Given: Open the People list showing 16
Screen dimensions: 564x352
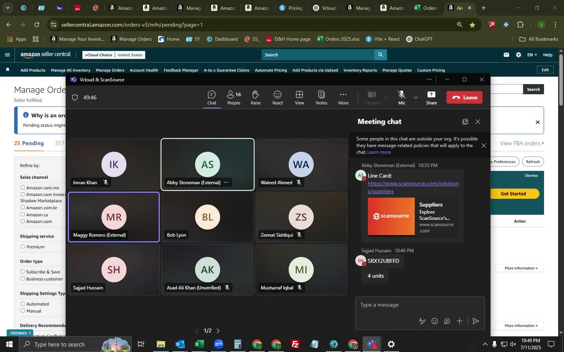Looking at the screenshot, I should (234, 98).
